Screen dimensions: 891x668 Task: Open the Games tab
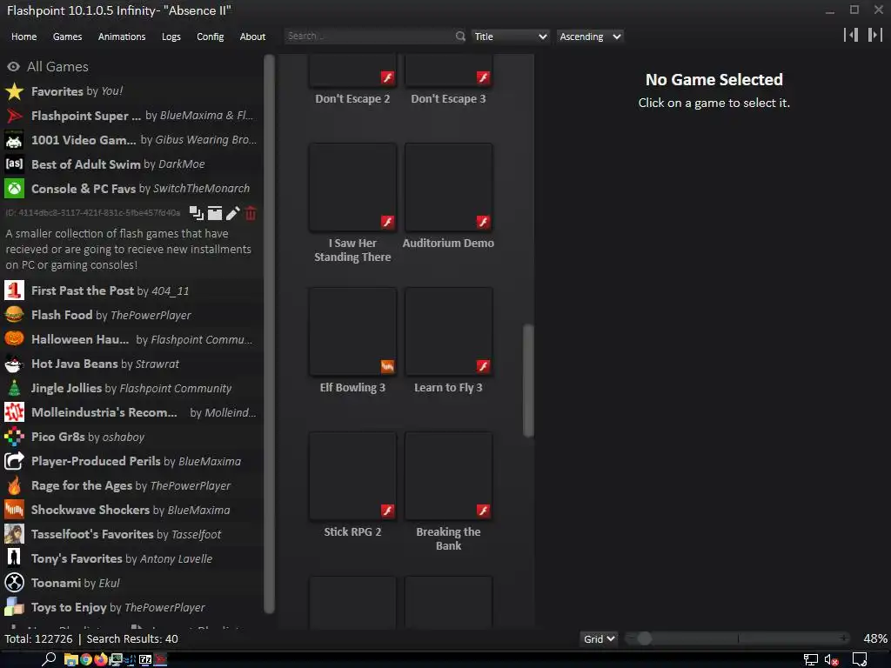coord(67,37)
